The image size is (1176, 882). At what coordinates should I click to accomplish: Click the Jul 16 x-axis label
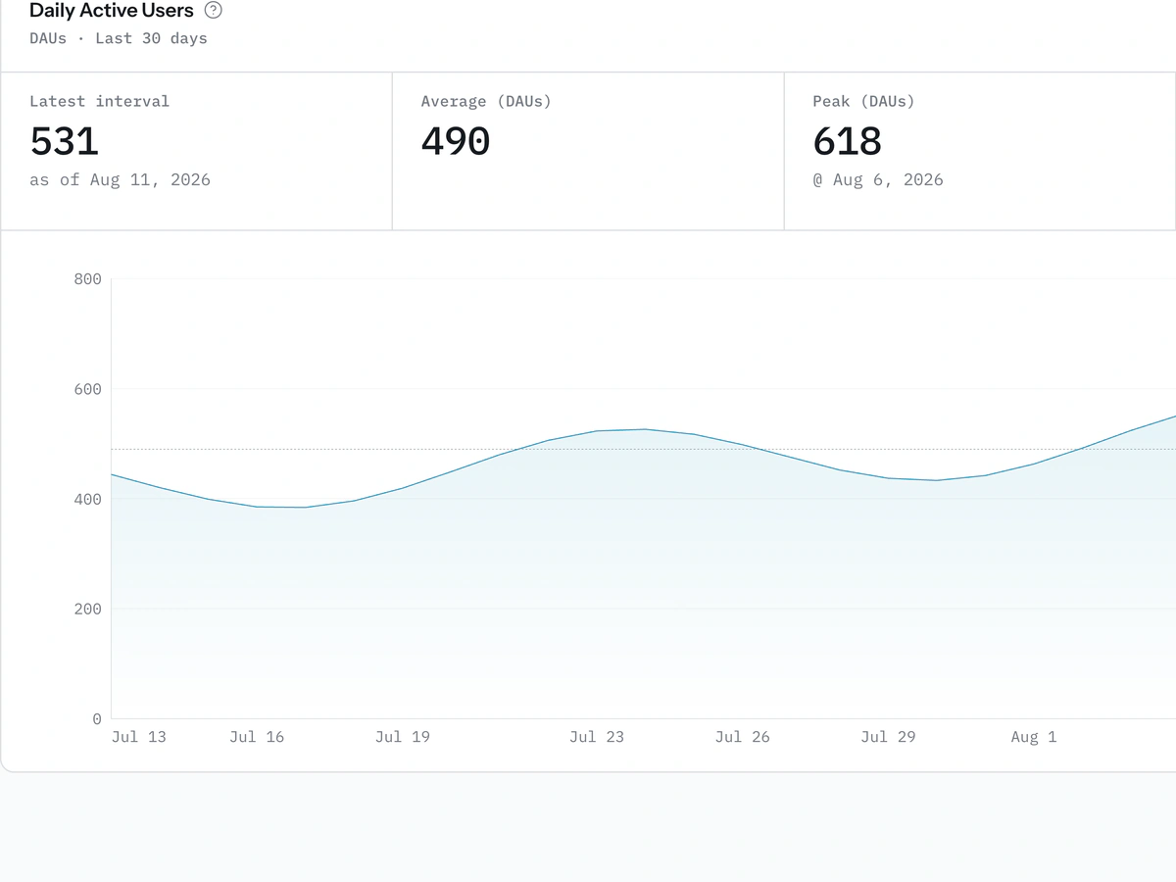[257, 737]
